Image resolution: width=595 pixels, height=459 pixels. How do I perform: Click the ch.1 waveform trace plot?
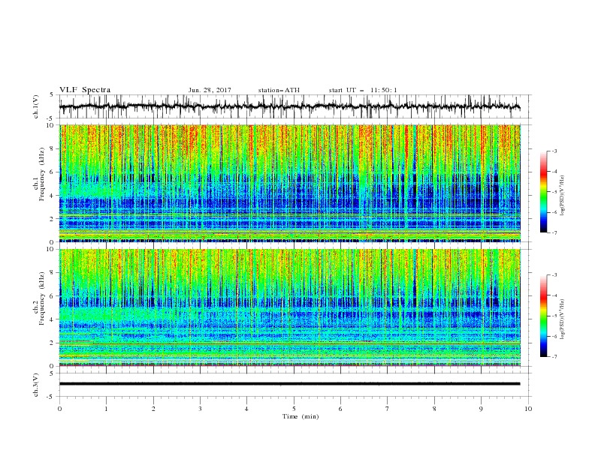289,106
